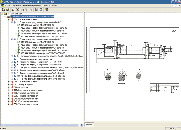Viewport: 181px width, 130px height.
Task: Click the red X delete toolbar icon
Action: [18, 10]
